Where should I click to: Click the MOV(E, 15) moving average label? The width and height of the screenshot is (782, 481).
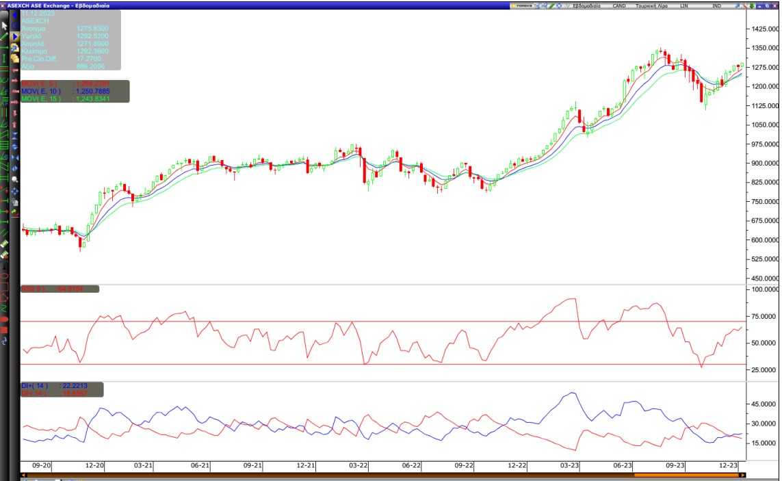click(41, 99)
